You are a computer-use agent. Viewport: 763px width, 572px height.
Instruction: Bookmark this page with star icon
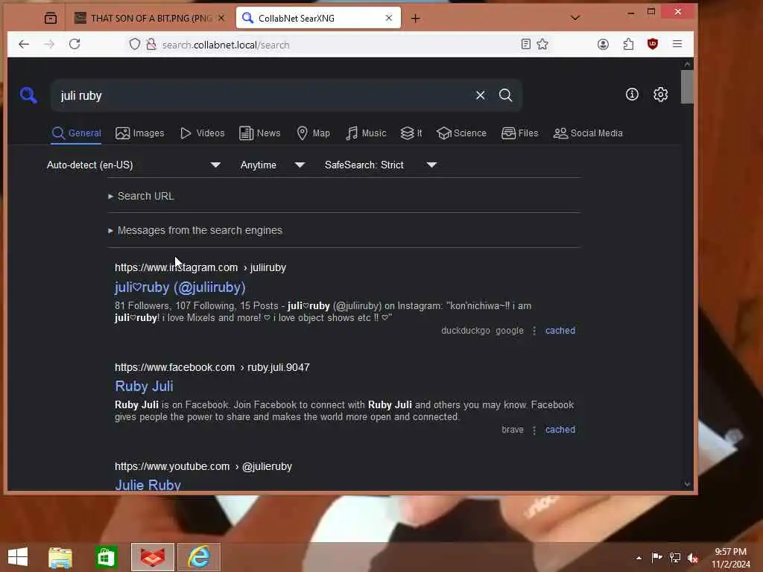(542, 44)
